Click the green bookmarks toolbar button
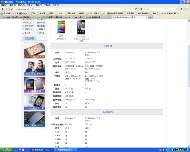 pyautogui.click(x=187, y=9)
